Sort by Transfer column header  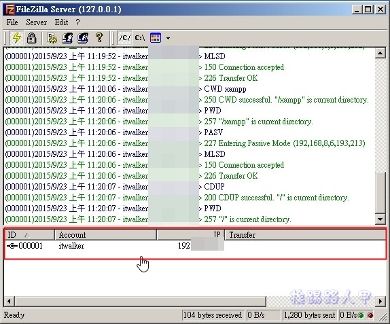[x=306, y=235]
